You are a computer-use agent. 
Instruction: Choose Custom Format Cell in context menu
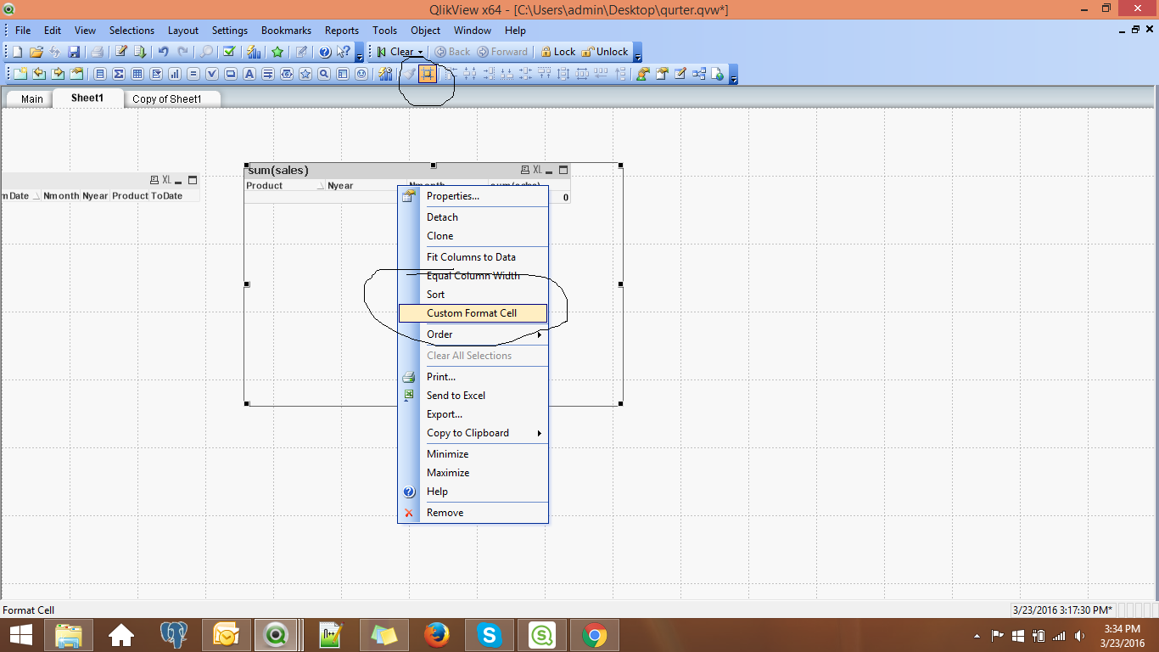(472, 313)
